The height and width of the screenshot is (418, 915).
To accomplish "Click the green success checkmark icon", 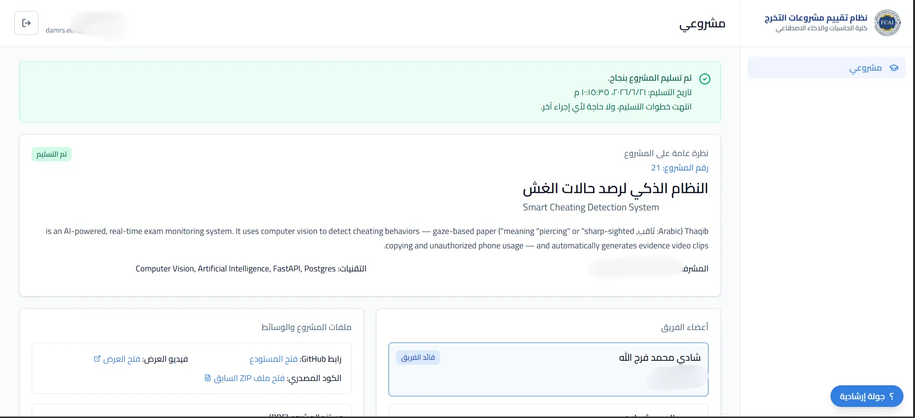I will tap(705, 79).
